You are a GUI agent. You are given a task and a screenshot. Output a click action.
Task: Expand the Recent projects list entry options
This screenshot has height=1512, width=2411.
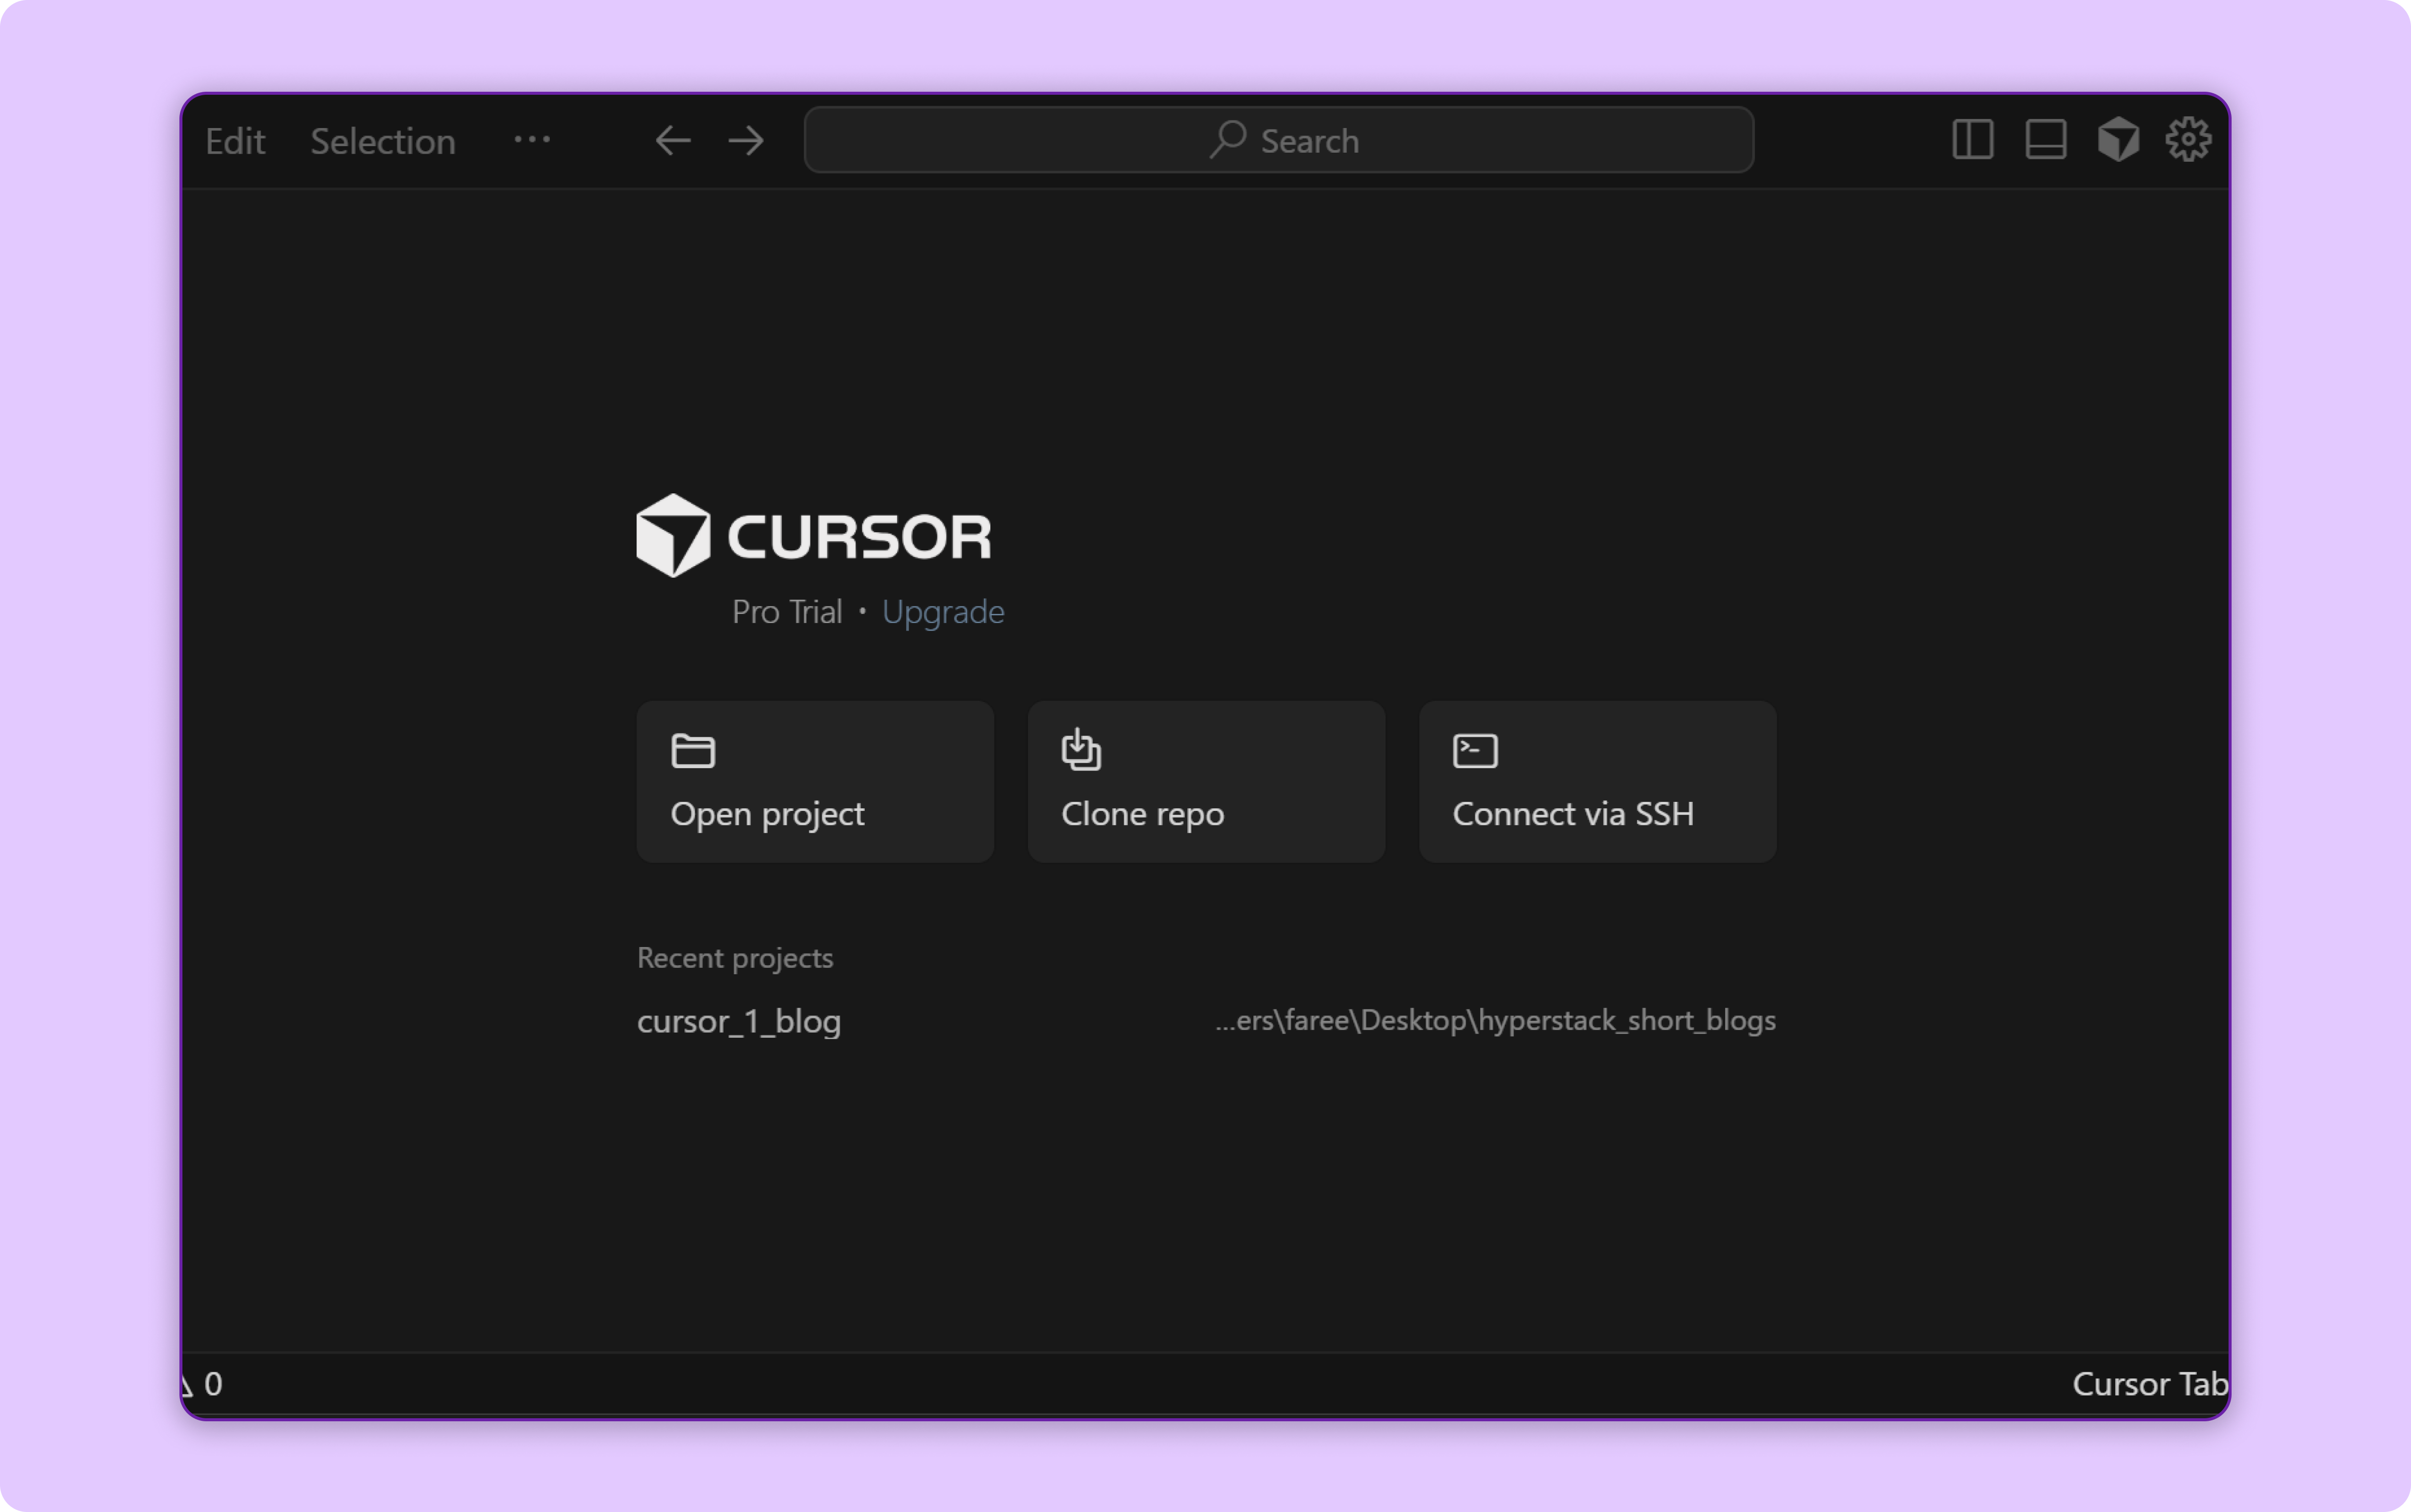1495,1021
